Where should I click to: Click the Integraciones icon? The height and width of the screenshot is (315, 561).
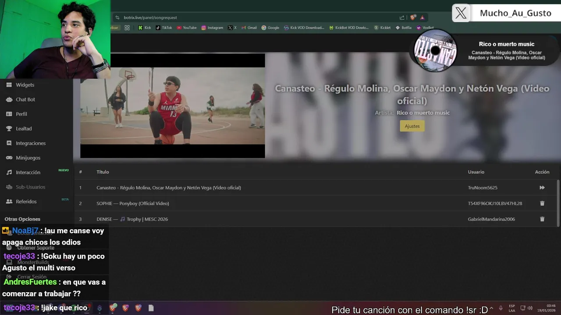pos(9,143)
